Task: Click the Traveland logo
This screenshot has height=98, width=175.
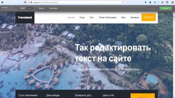Action: [x=25, y=17]
